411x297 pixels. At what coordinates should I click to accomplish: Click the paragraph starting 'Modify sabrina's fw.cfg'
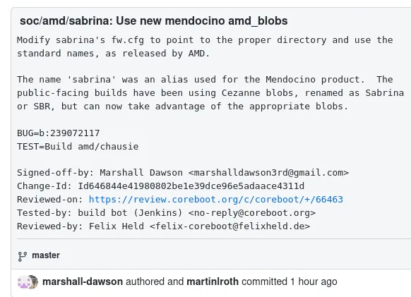tap(205, 47)
